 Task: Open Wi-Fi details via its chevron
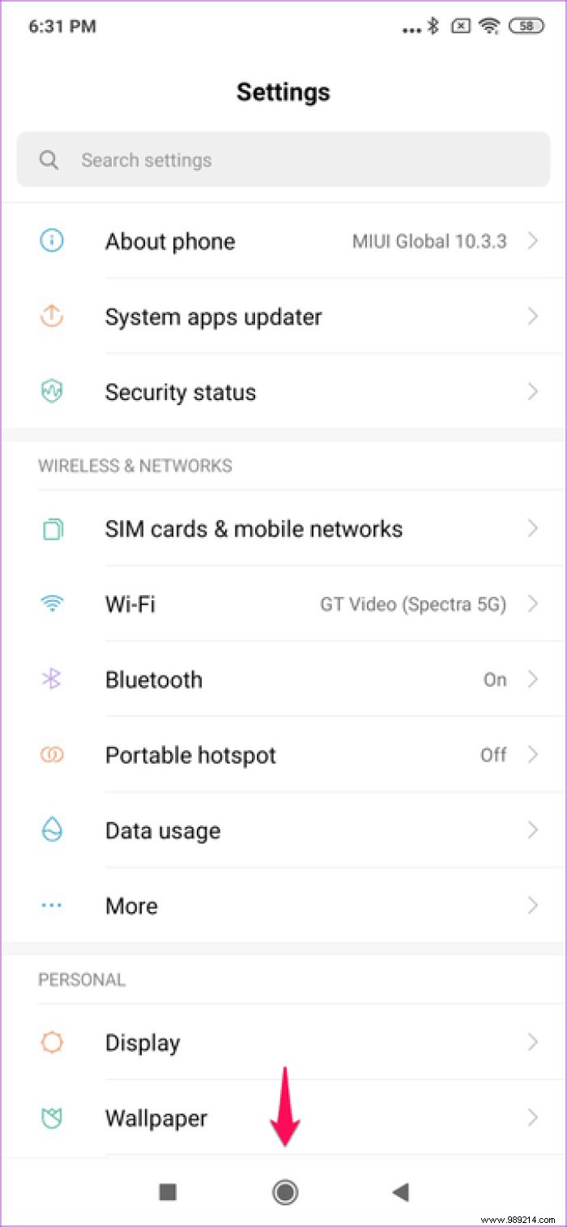pyautogui.click(x=533, y=603)
